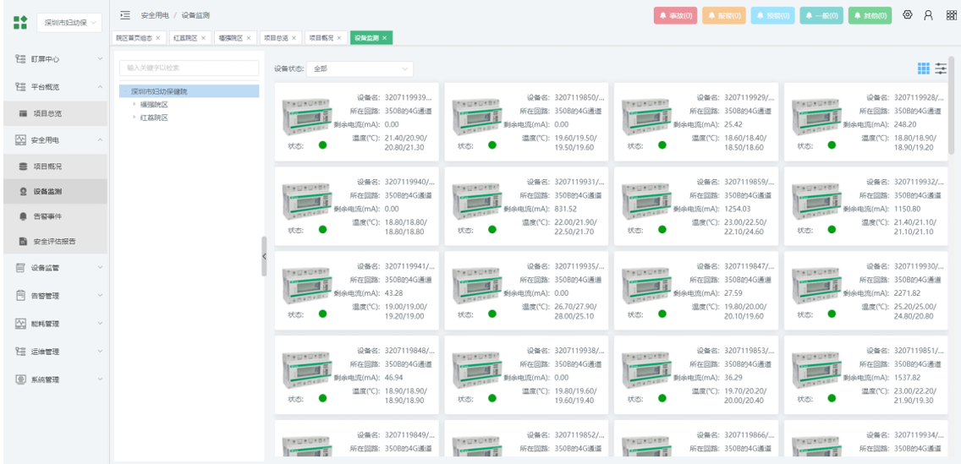Close the 项目总览 tab

(x=294, y=38)
